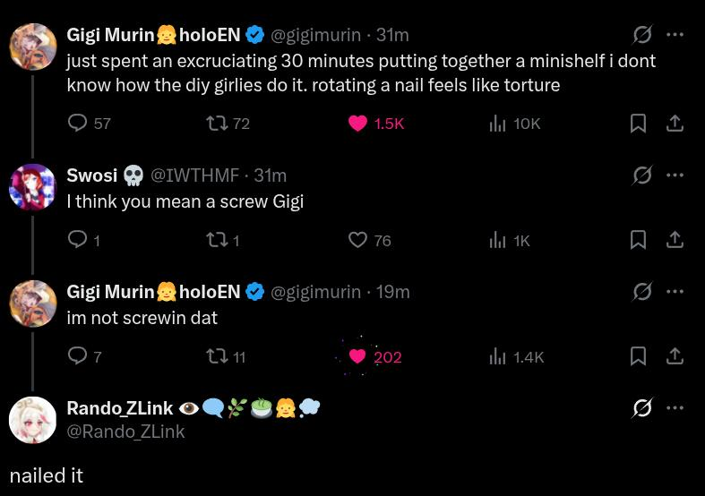View analytics showing 10K views
Screen dimensions: 705x496
pyautogui.click(x=498, y=123)
